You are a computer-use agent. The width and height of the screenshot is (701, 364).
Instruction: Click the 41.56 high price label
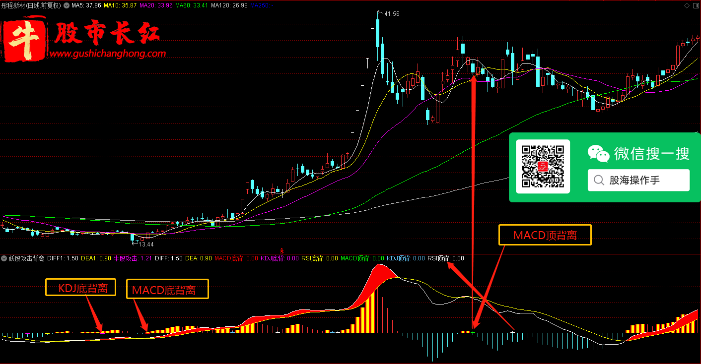392,14
